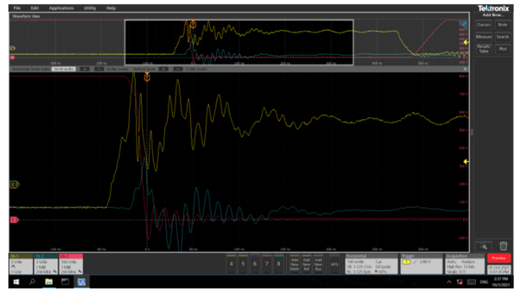Click the Add New Math button
The width and height of the screenshot is (520, 294).
[x=295, y=263]
